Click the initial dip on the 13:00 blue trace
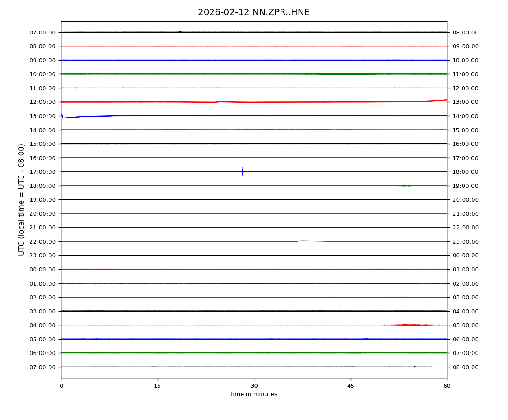This screenshot has width=508, height=420. pyautogui.click(x=63, y=117)
